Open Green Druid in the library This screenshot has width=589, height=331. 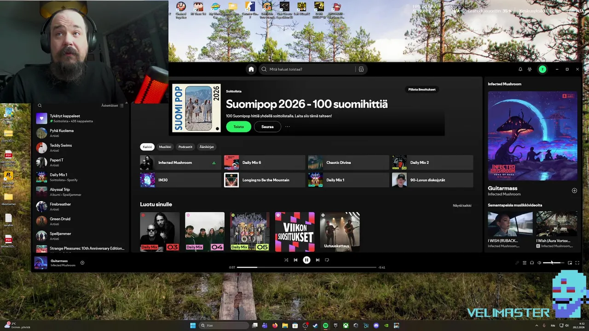pyautogui.click(x=81, y=222)
